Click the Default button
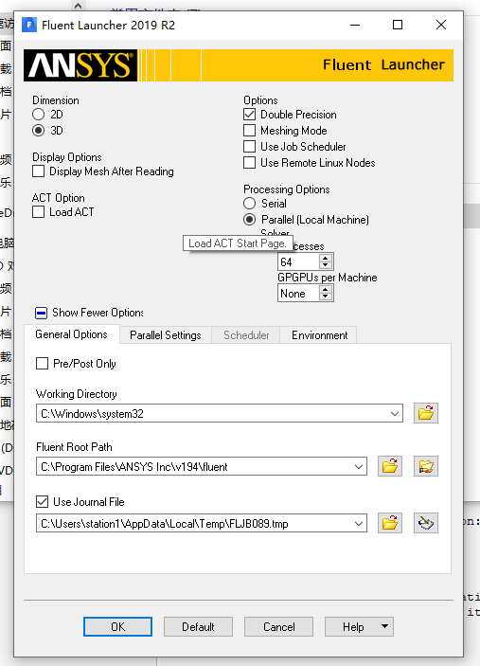This screenshot has height=666, width=480. tap(198, 627)
